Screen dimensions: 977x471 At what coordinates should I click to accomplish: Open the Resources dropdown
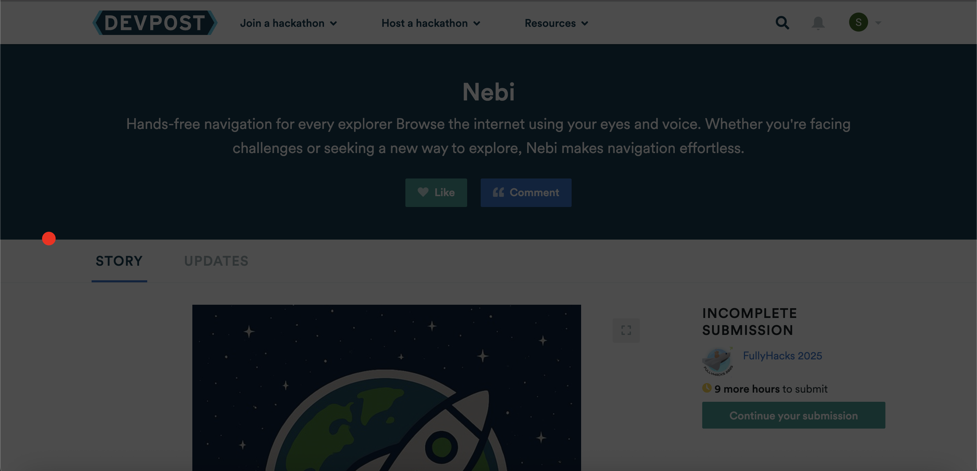(x=556, y=23)
